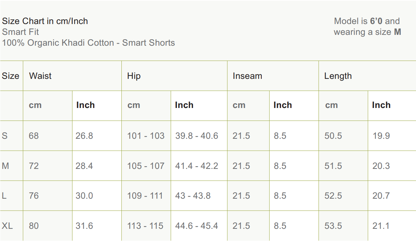Click the Length column header
The width and height of the screenshot is (416, 241).
click(338, 76)
